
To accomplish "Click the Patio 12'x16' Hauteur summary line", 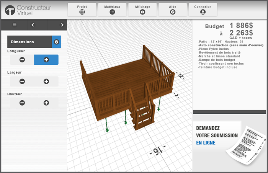I will (221, 42).
